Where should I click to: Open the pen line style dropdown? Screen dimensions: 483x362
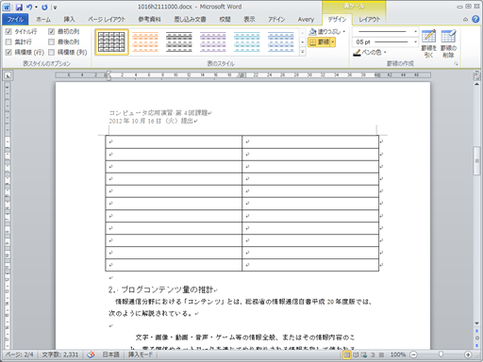[x=415, y=31]
